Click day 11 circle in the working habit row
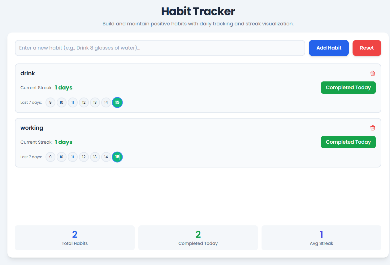Viewport: 390px width, 265px height. 72,157
